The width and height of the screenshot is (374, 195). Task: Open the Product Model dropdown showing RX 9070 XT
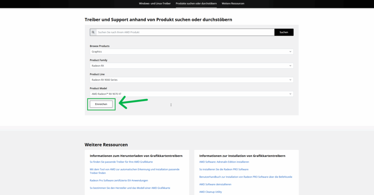[191, 94]
